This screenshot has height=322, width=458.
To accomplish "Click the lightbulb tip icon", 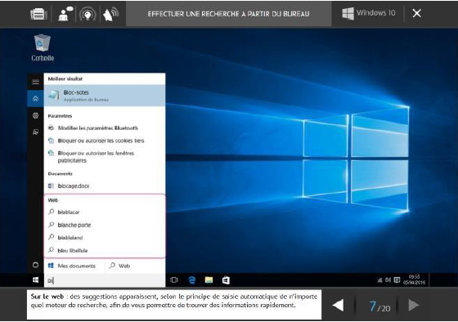I will [88, 14].
